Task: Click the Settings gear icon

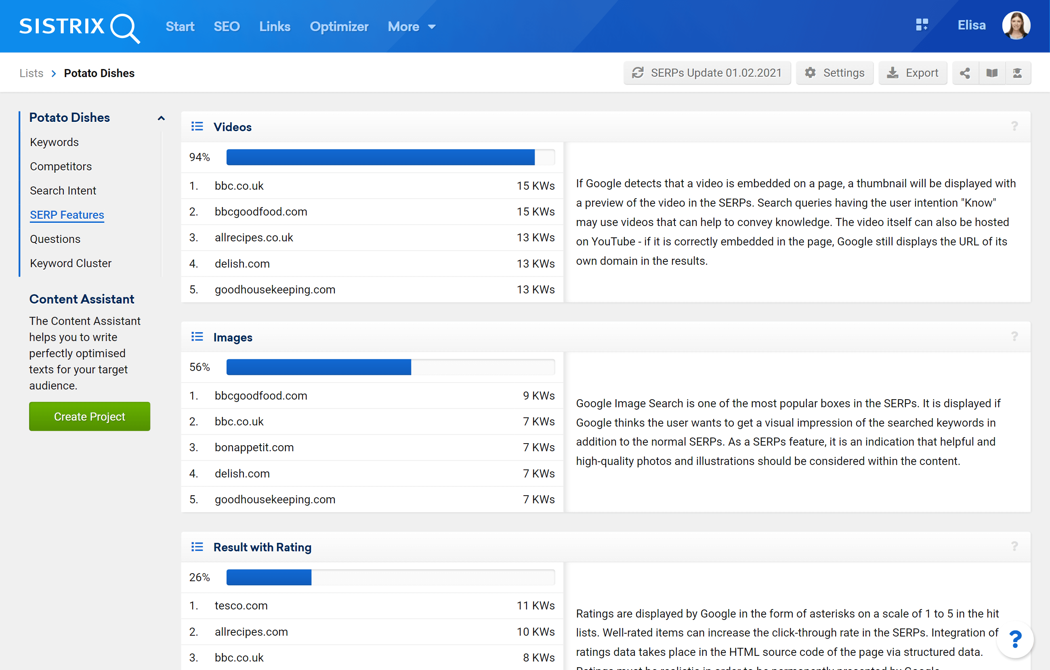Action: (x=810, y=73)
